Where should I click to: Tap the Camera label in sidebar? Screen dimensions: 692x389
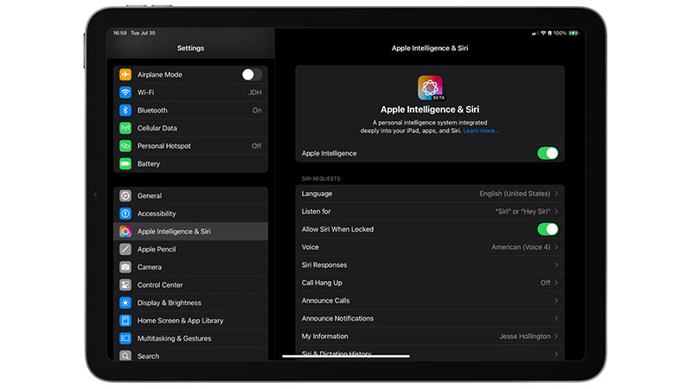pos(149,267)
